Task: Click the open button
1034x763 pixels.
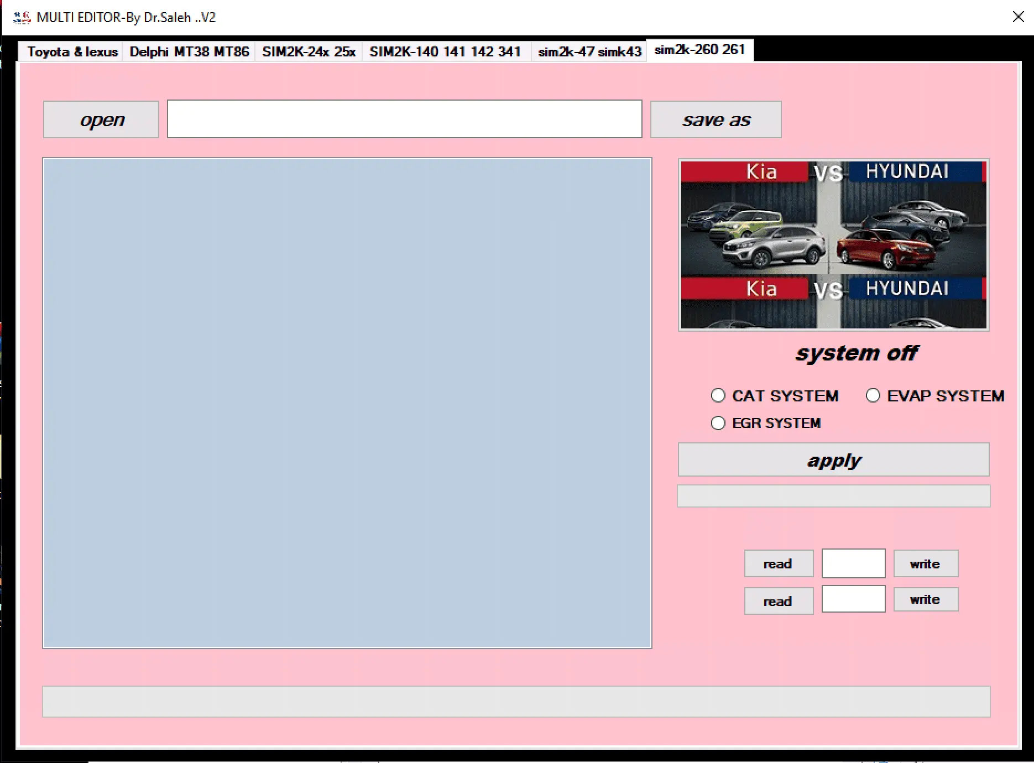Action: [101, 119]
